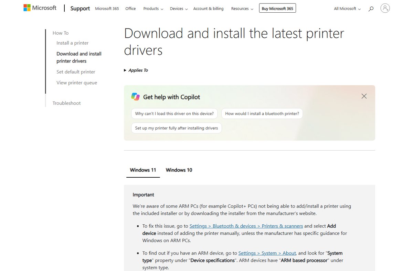Click the page title heading text
The width and height of the screenshot is (413, 271).
coord(234,42)
